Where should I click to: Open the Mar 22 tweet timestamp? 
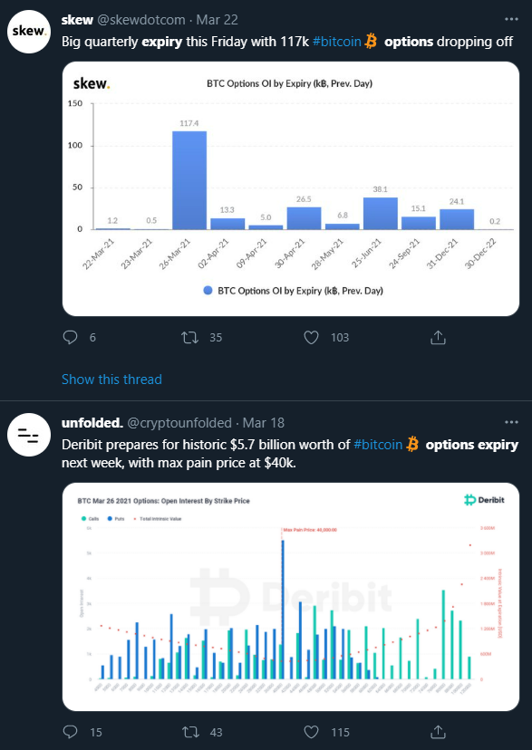(x=218, y=20)
